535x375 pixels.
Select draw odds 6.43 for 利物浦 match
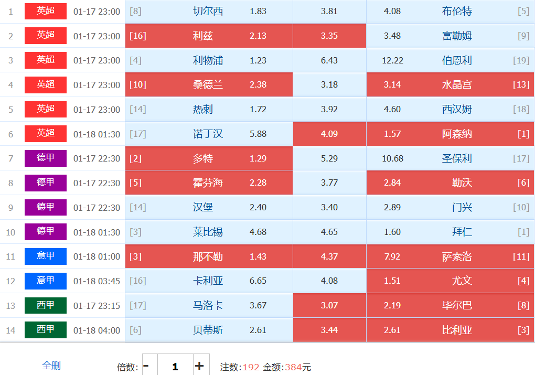click(x=329, y=60)
